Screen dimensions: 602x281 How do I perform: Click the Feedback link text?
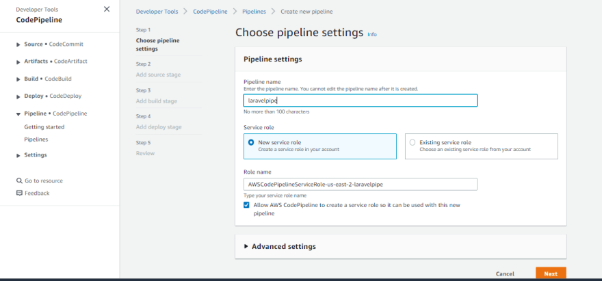[x=37, y=193]
